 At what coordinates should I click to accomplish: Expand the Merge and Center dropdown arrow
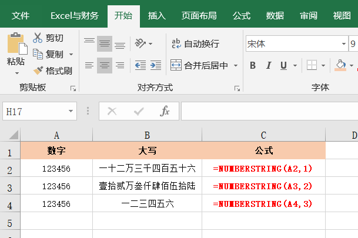tap(236, 65)
